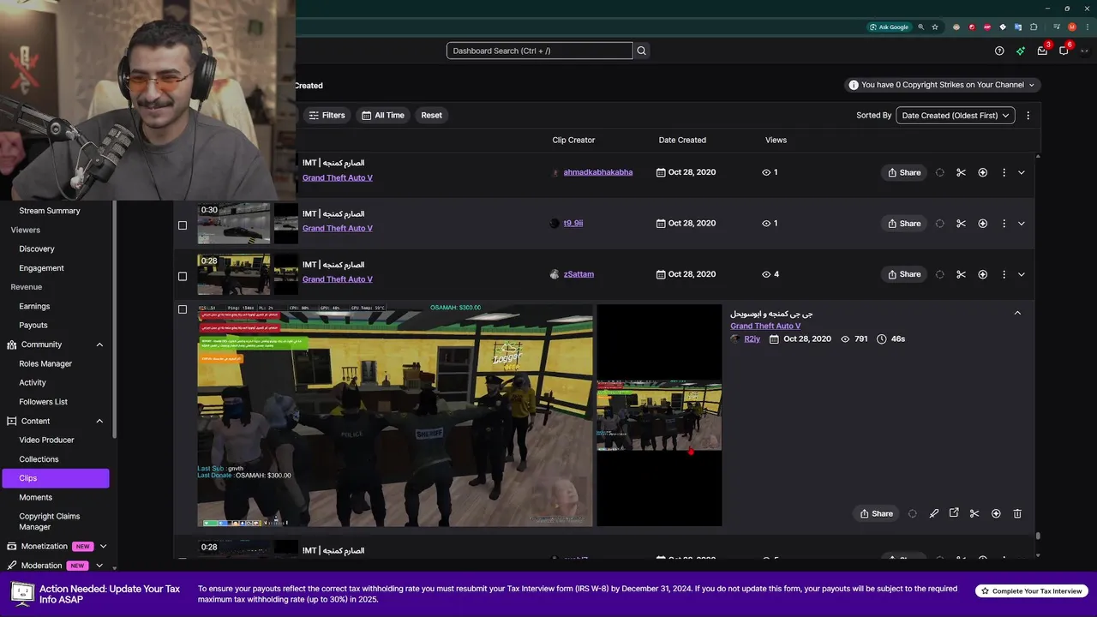The width and height of the screenshot is (1097, 617).
Task: Collapse the Content sidebar section
Action: [99, 421]
